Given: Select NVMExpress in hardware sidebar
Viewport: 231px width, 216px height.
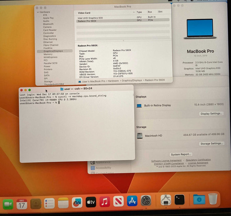Looking at the screenshot, I should coord(50,57).
